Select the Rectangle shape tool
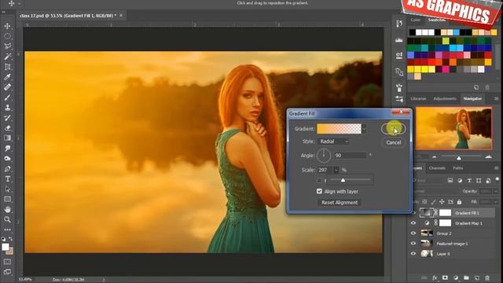The height and width of the screenshot is (283, 503). point(7,199)
